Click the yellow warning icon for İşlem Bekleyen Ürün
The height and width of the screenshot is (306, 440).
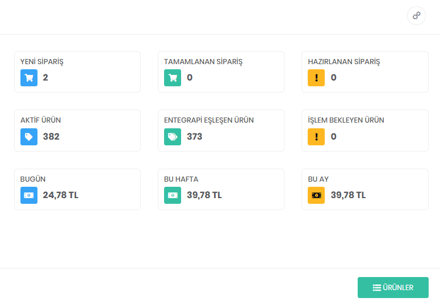316,137
